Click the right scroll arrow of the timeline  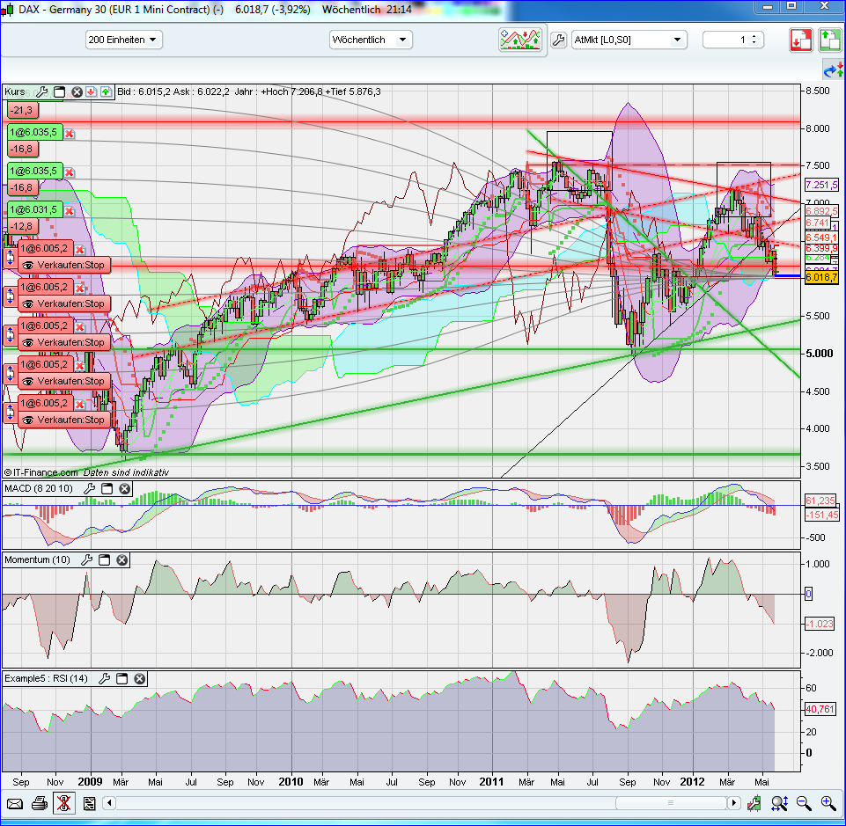click(x=733, y=803)
